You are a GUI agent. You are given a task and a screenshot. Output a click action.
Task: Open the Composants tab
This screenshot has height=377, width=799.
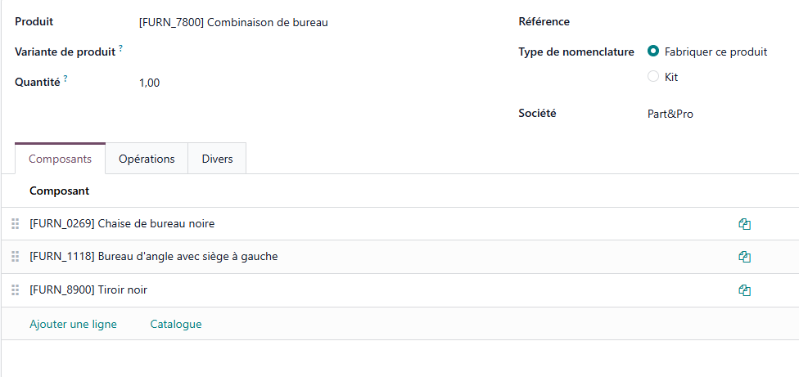coord(60,159)
